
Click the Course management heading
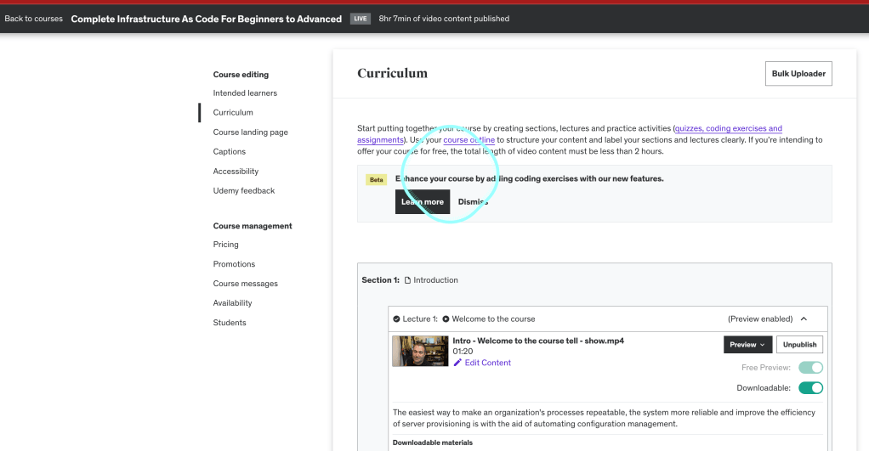tap(253, 226)
